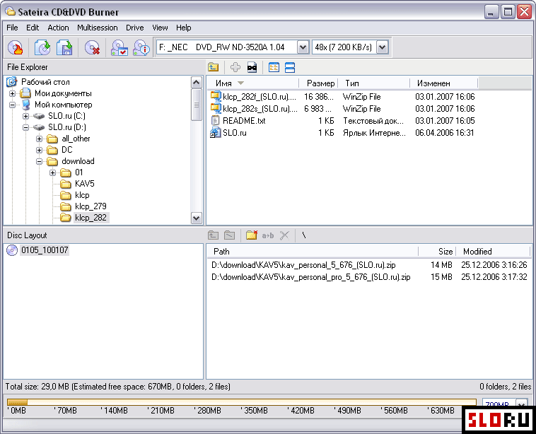
Task: Create new folder in Disc Layout
Action: tap(252, 235)
